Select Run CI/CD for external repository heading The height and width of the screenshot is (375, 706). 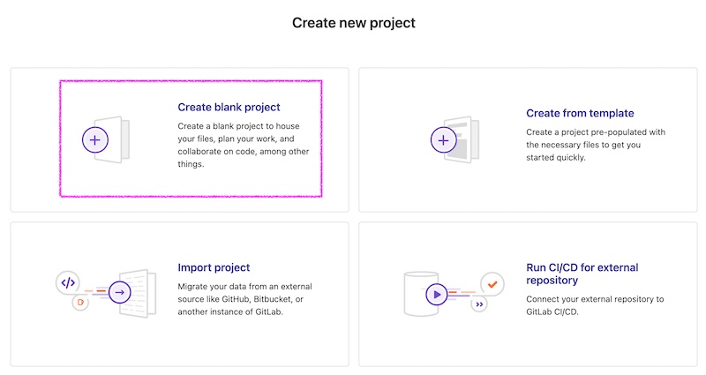(582, 274)
